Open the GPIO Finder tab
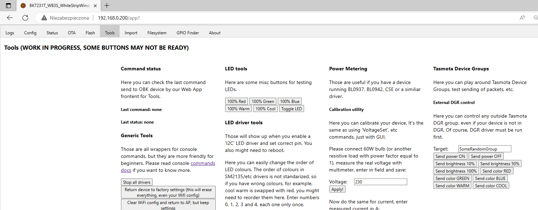This screenshot has height=210, width=538. 188,33
